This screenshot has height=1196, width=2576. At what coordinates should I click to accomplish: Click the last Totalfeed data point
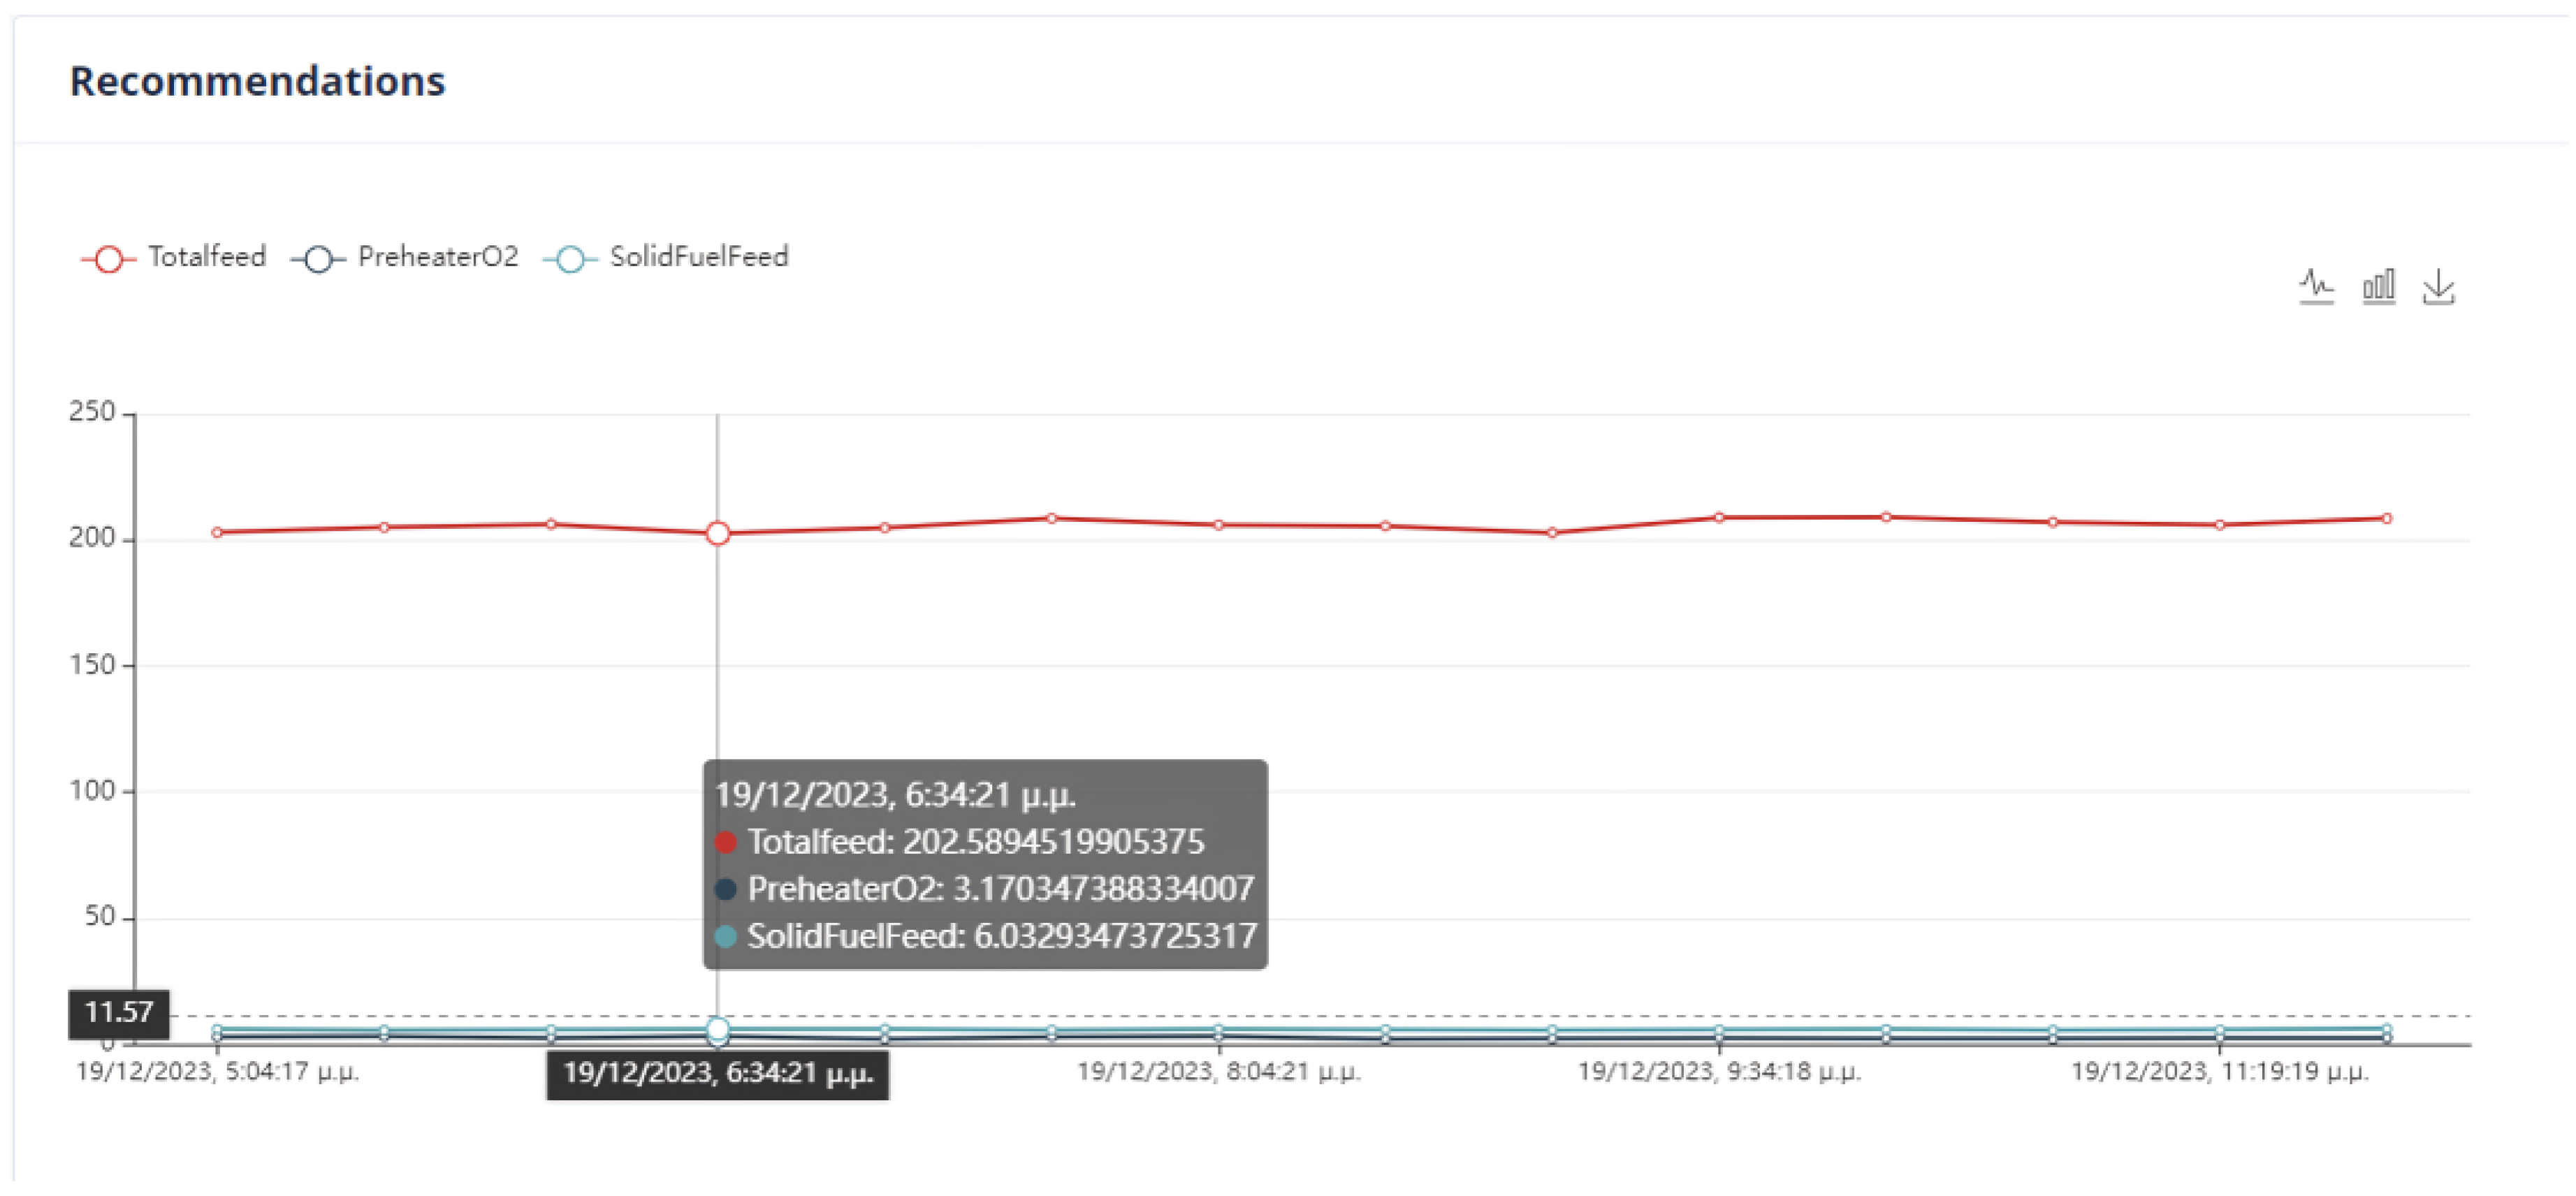(2386, 518)
